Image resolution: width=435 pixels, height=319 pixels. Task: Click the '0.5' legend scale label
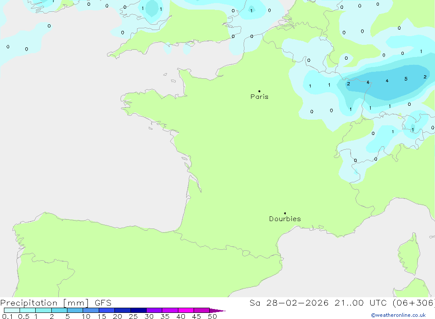point(23,316)
